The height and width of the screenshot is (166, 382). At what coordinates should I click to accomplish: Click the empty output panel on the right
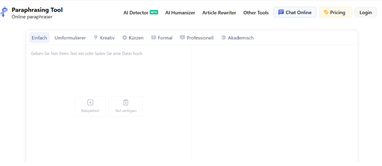pos(275,104)
